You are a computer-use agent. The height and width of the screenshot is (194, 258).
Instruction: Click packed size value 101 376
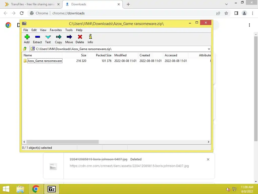(107, 61)
